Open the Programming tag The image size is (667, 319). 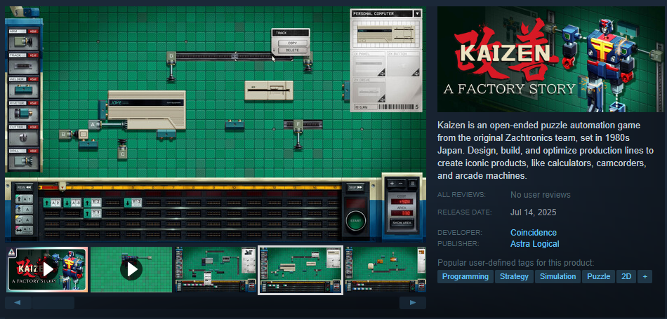[465, 276]
